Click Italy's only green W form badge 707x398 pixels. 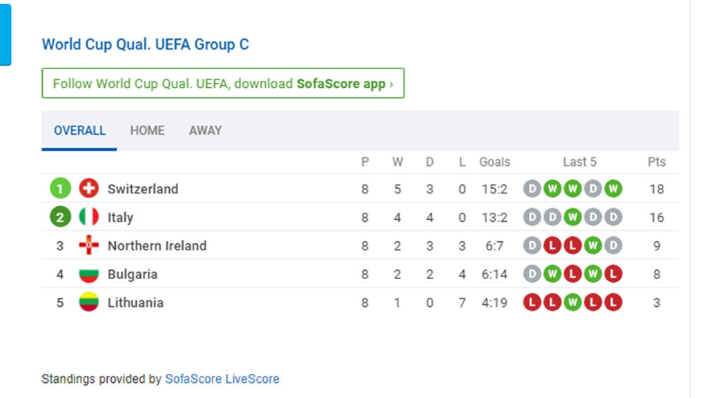tap(572, 218)
